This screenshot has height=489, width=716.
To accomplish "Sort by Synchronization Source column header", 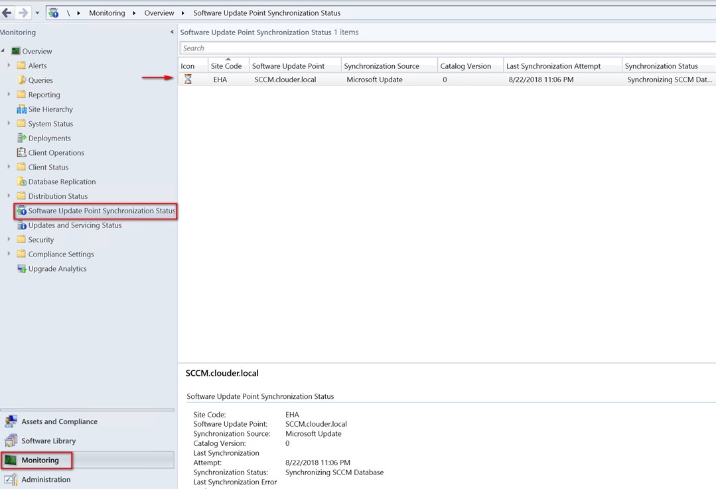I will pyautogui.click(x=389, y=66).
